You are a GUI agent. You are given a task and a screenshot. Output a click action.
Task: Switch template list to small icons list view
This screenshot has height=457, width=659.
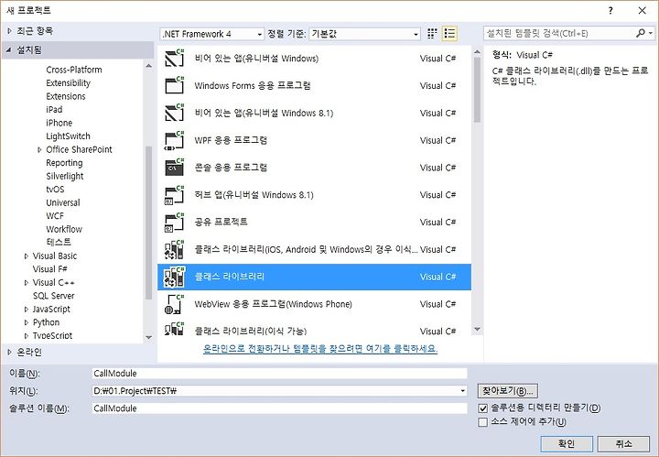pyautogui.click(x=449, y=34)
